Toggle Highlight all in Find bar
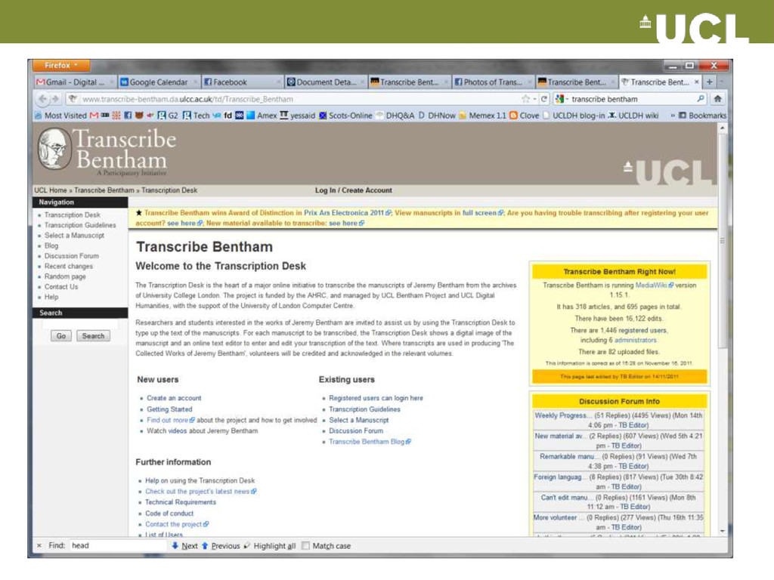The width and height of the screenshot is (774, 580). [x=270, y=546]
